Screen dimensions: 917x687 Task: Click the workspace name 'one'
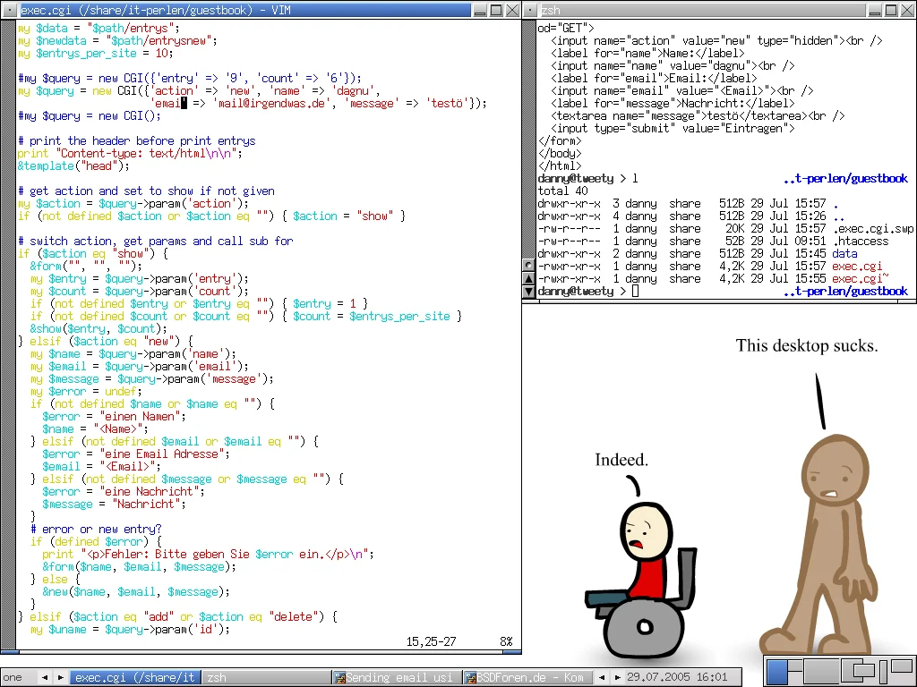[x=13, y=678]
